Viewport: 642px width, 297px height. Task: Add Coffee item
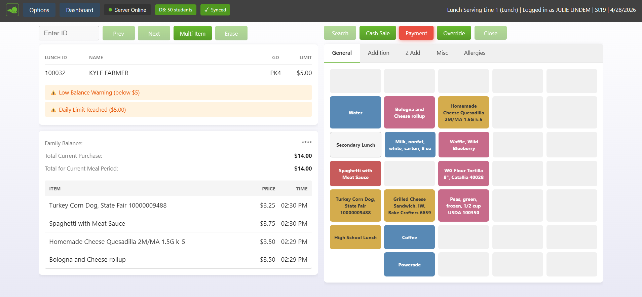click(409, 237)
